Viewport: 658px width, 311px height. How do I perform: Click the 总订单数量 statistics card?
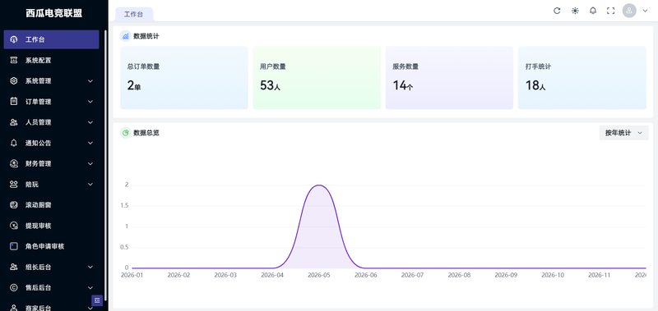click(x=183, y=78)
